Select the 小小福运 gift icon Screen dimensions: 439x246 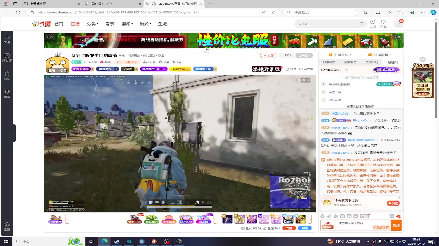click(169, 219)
